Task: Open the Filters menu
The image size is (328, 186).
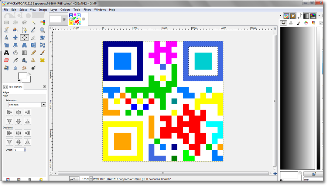Action: click(x=87, y=10)
